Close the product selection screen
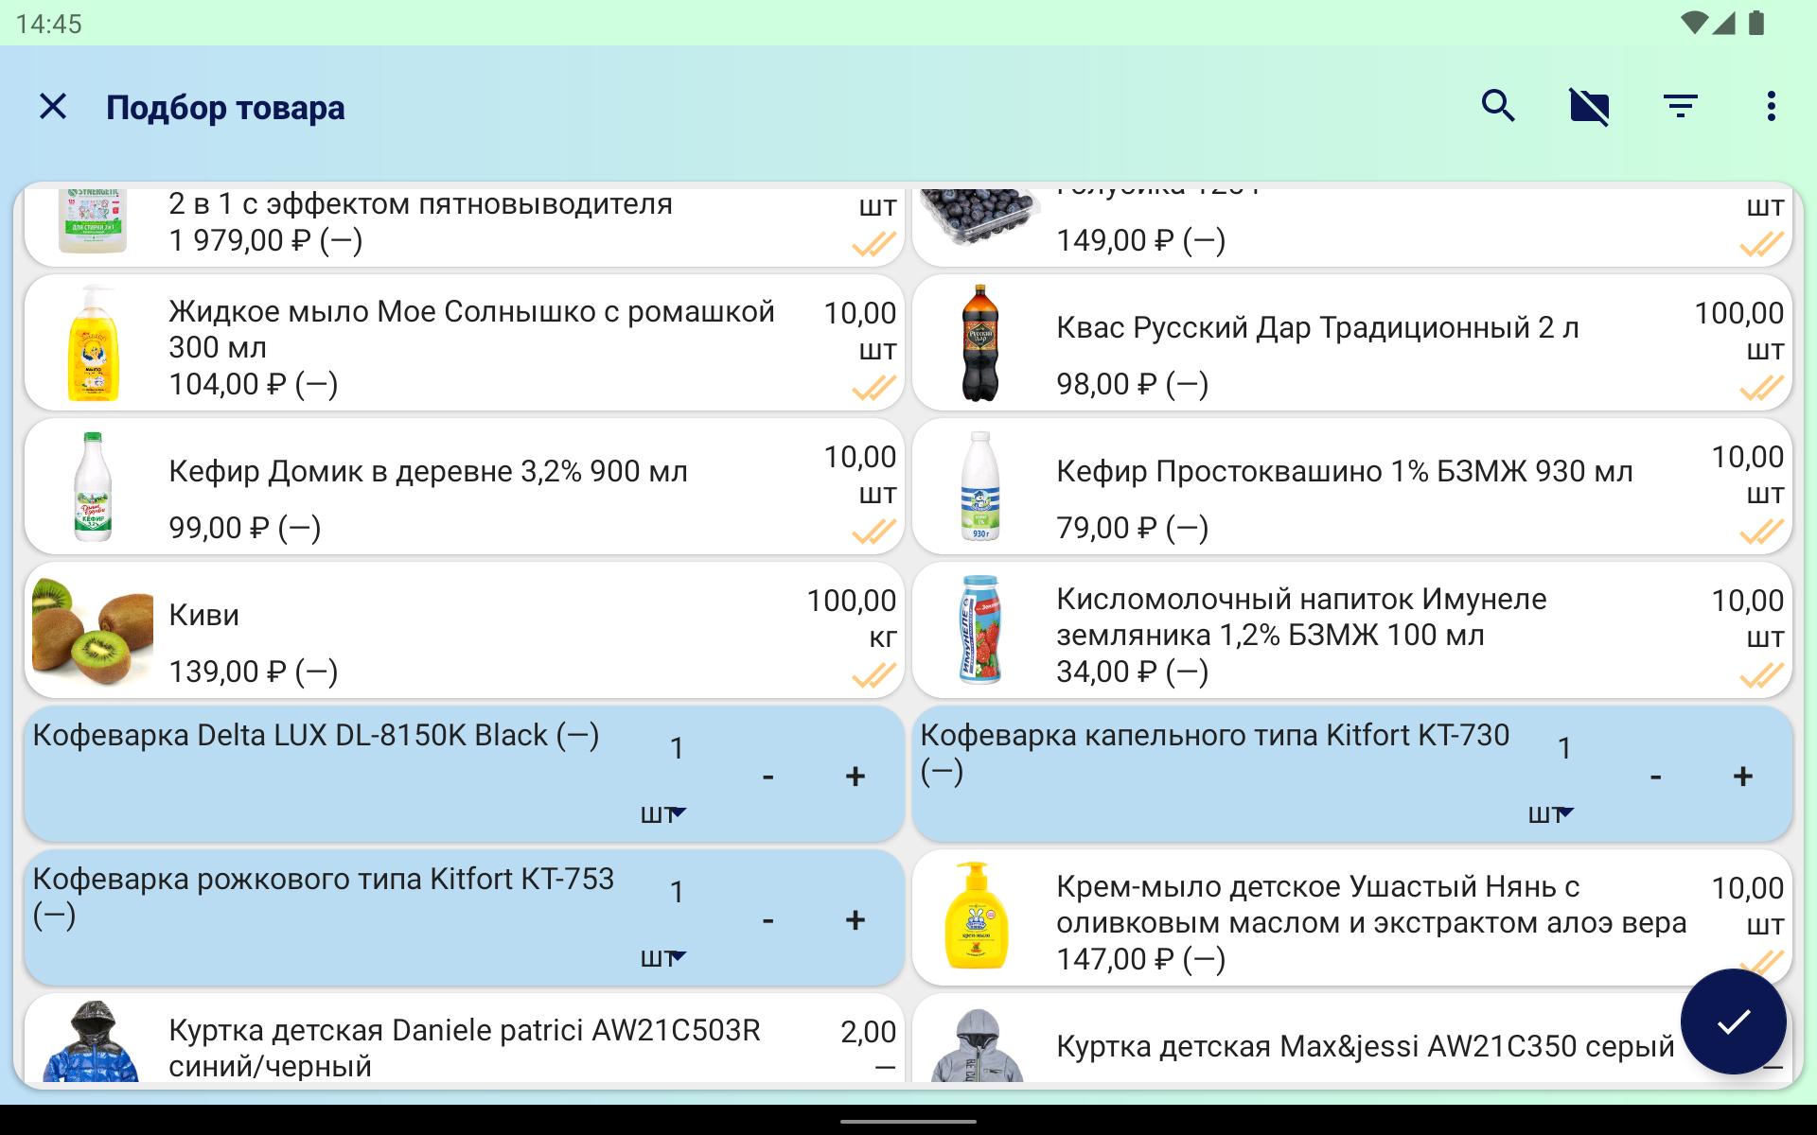 tap(53, 106)
